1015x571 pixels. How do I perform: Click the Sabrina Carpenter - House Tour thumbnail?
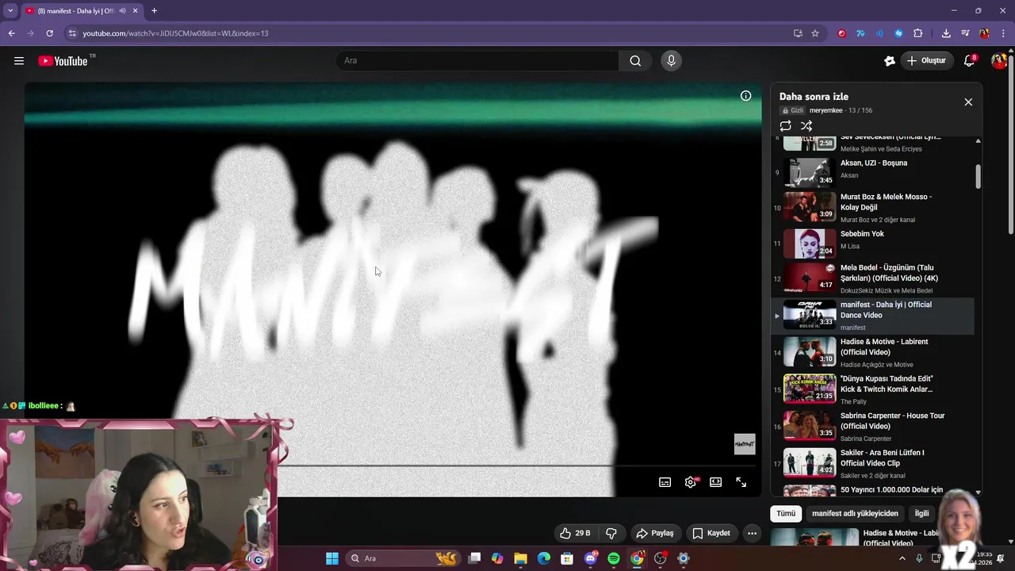[x=810, y=425]
